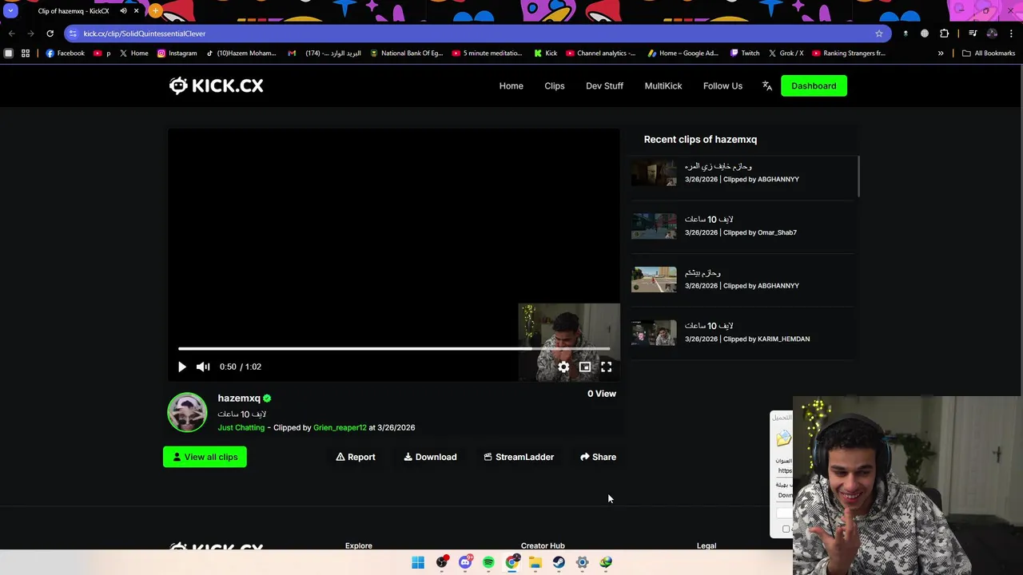Screen dimensions: 1023x575
Task: Open the language translate icon in navbar
Action: click(x=767, y=85)
